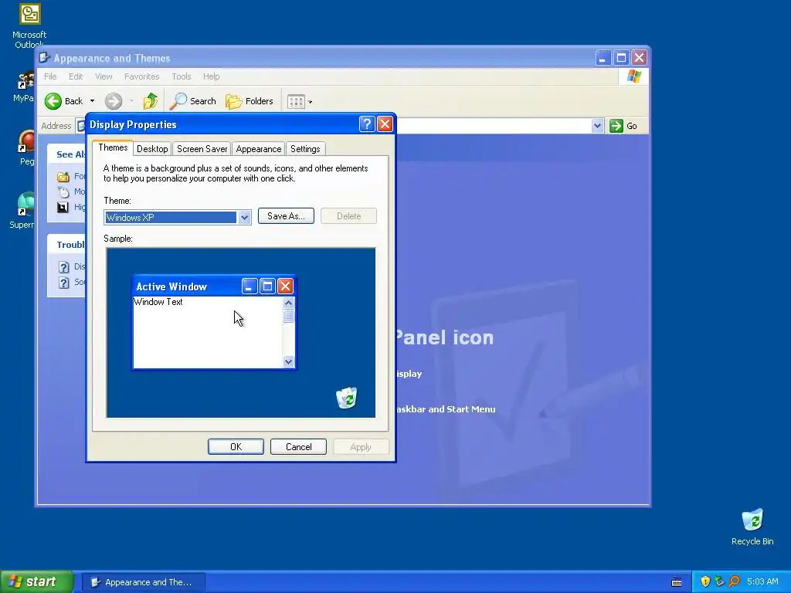Click the magnifier tray icon
This screenshot has width=791, height=593.
[734, 582]
